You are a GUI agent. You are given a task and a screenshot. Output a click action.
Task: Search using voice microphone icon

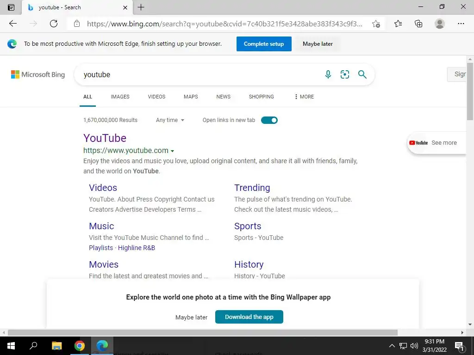point(328,74)
